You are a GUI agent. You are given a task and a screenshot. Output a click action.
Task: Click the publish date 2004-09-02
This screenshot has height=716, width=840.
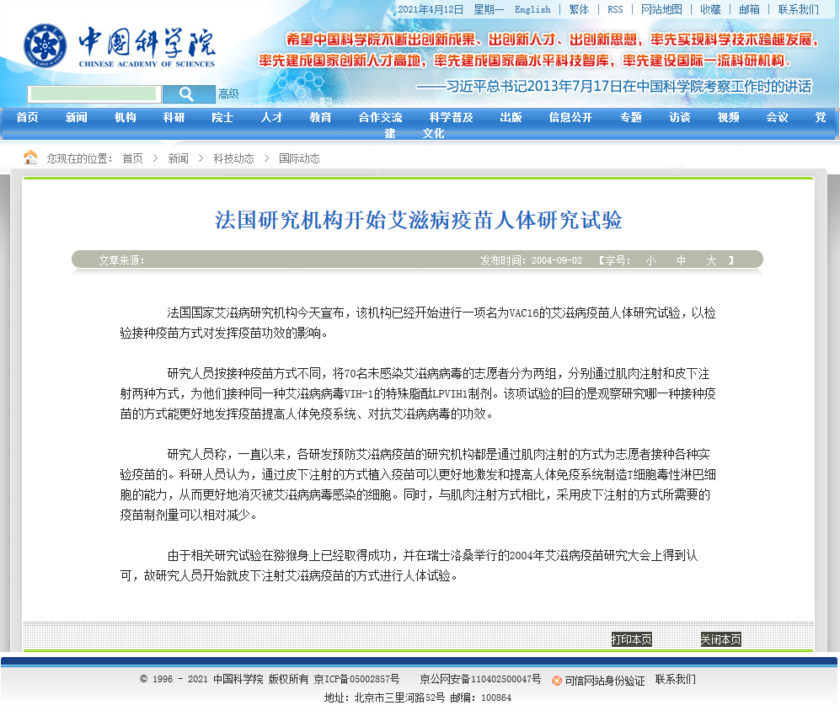click(557, 260)
